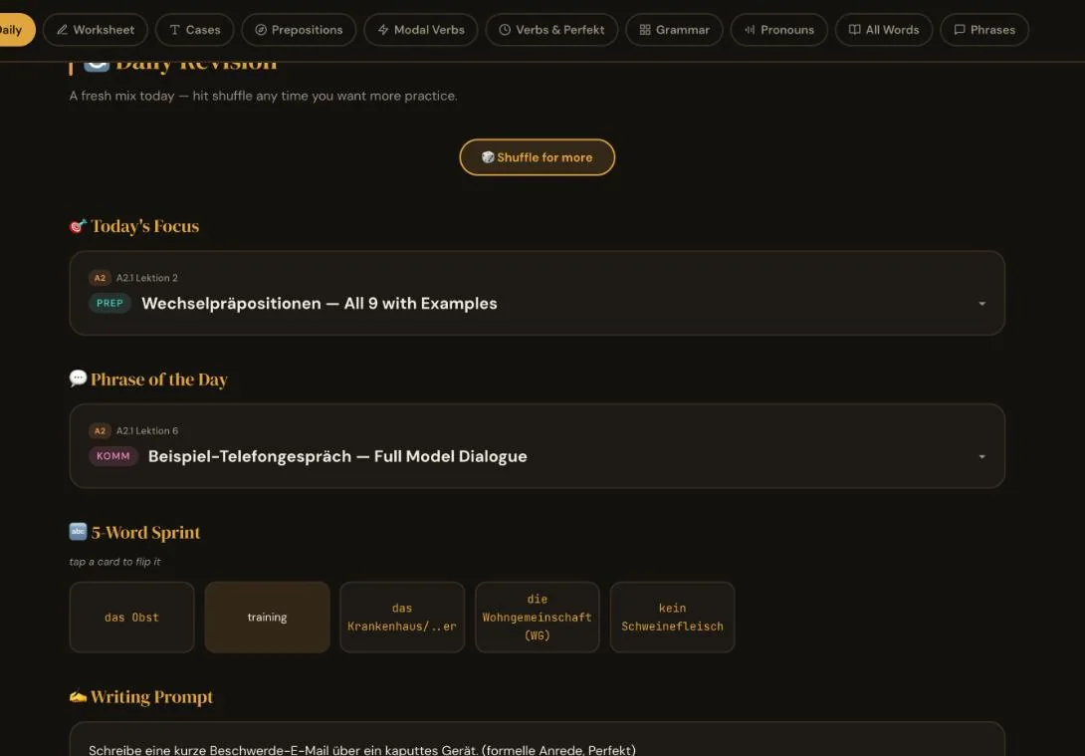This screenshot has width=1085, height=756.
Task: Click the dice icon in Shuffle button
Action: click(x=488, y=157)
